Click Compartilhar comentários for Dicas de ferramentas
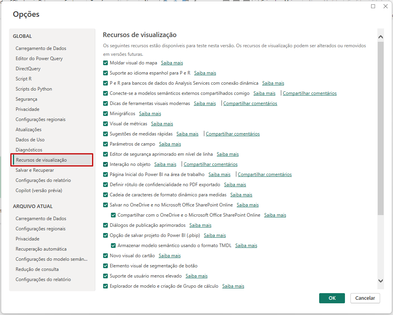This screenshot has width=393, height=315. (x=250, y=103)
